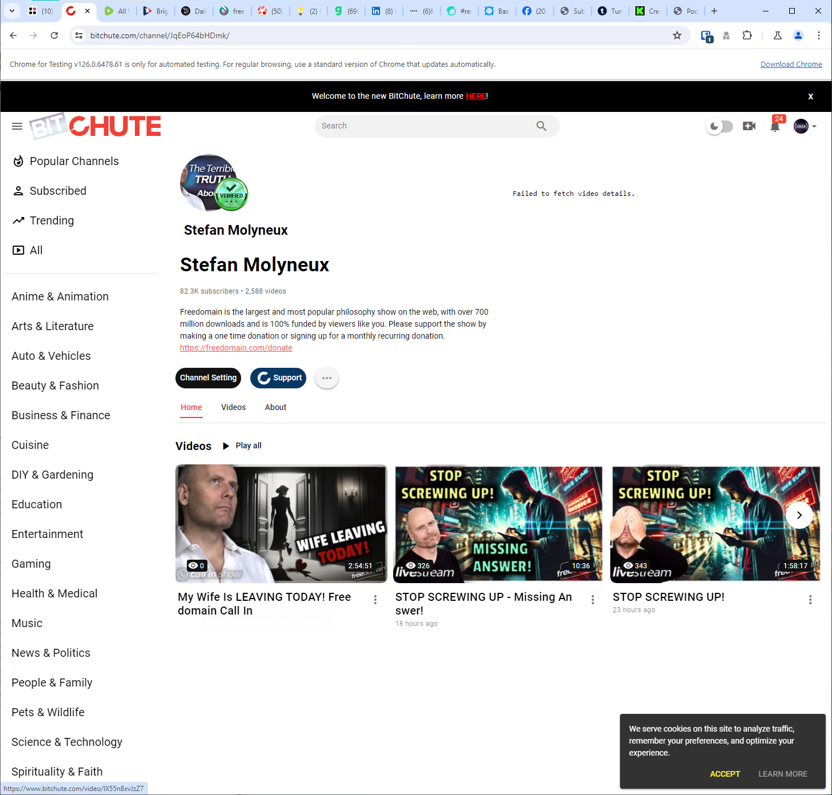
Task: Click Play all videos
Action: click(x=242, y=445)
